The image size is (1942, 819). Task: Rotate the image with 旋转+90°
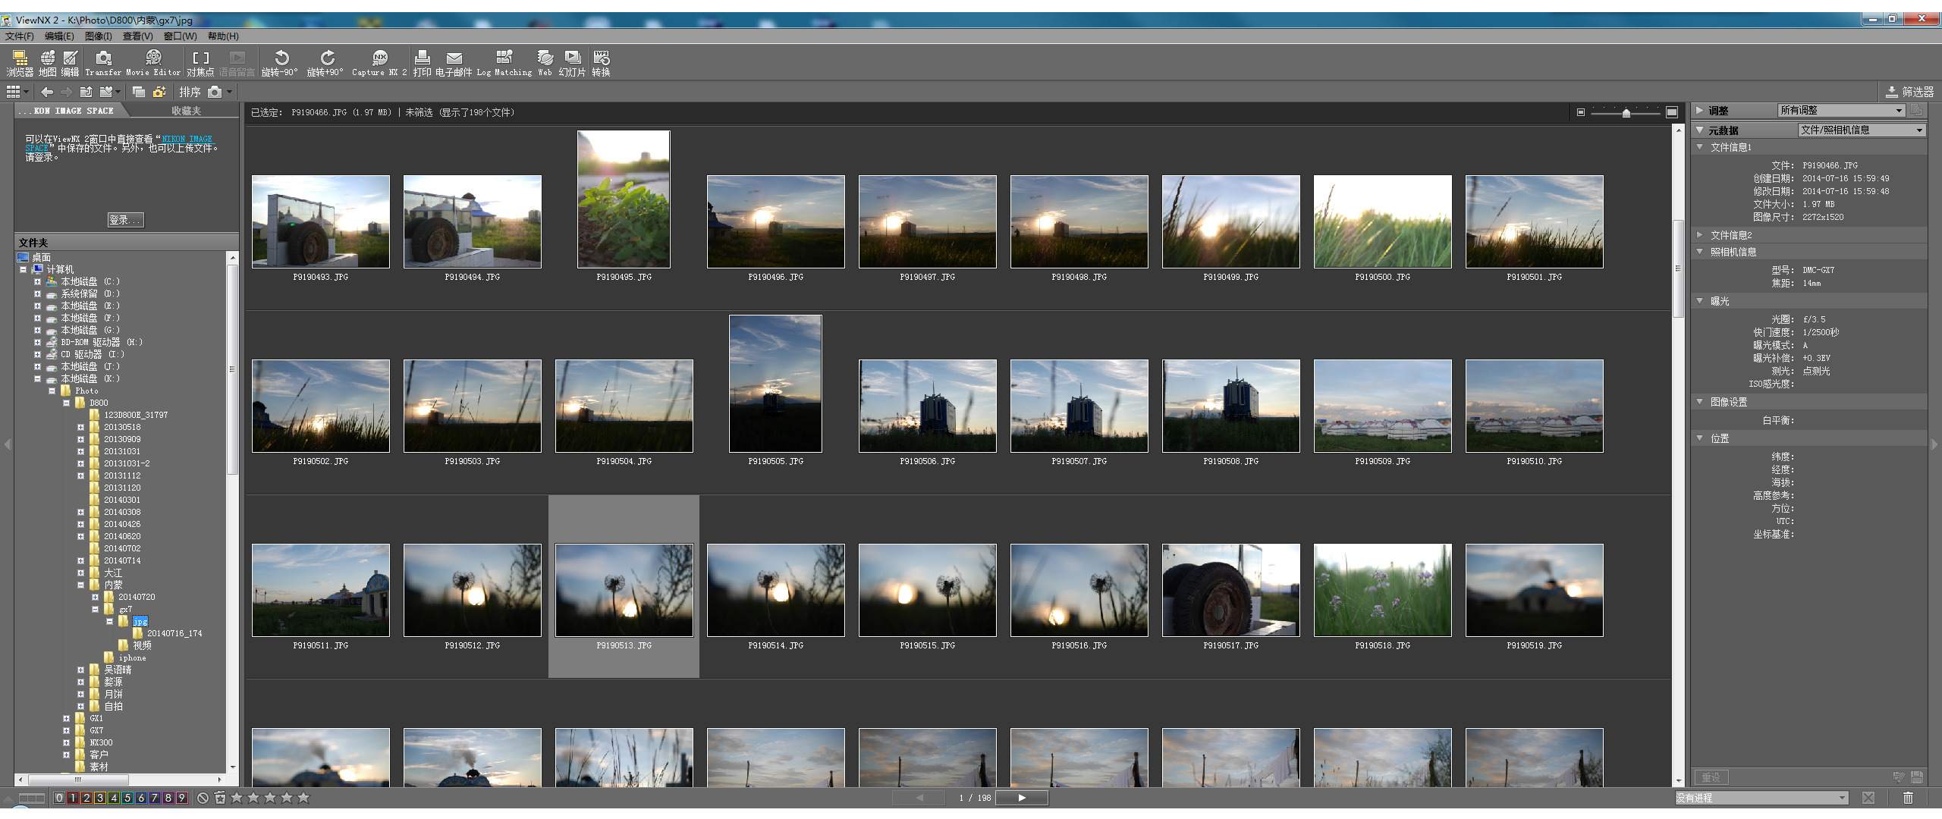[325, 64]
